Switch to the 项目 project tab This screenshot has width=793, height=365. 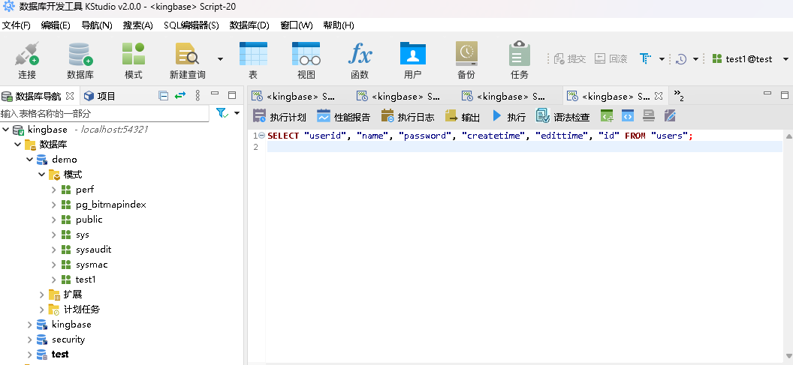[x=100, y=96]
